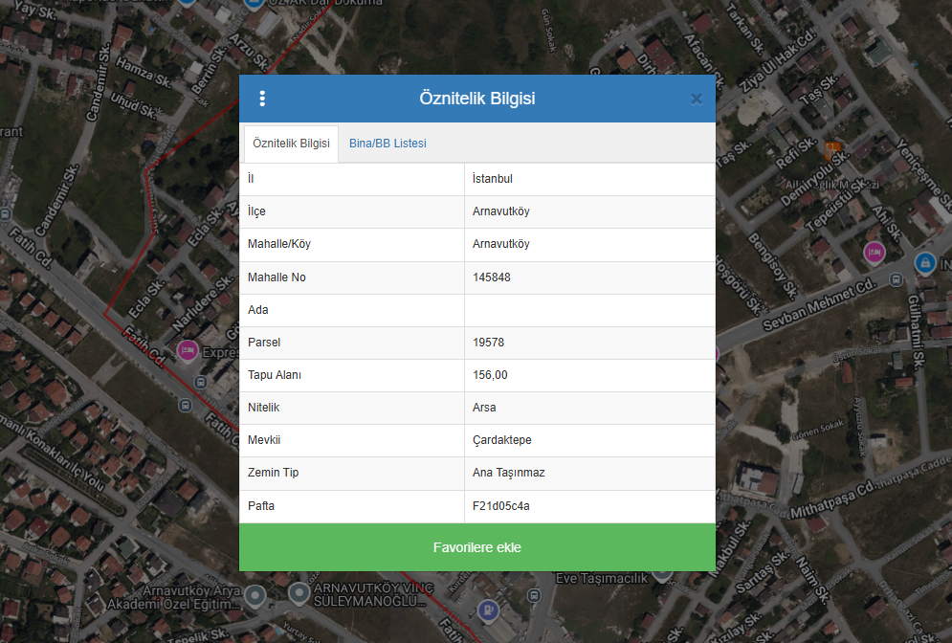Click the Mevkii value Çardaktepe

pyautogui.click(x=501, y=440)
